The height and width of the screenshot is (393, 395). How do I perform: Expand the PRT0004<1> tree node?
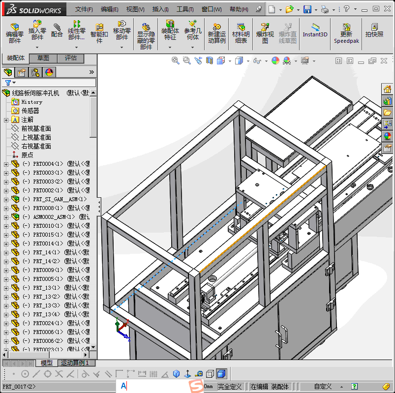tap(6, 164)
